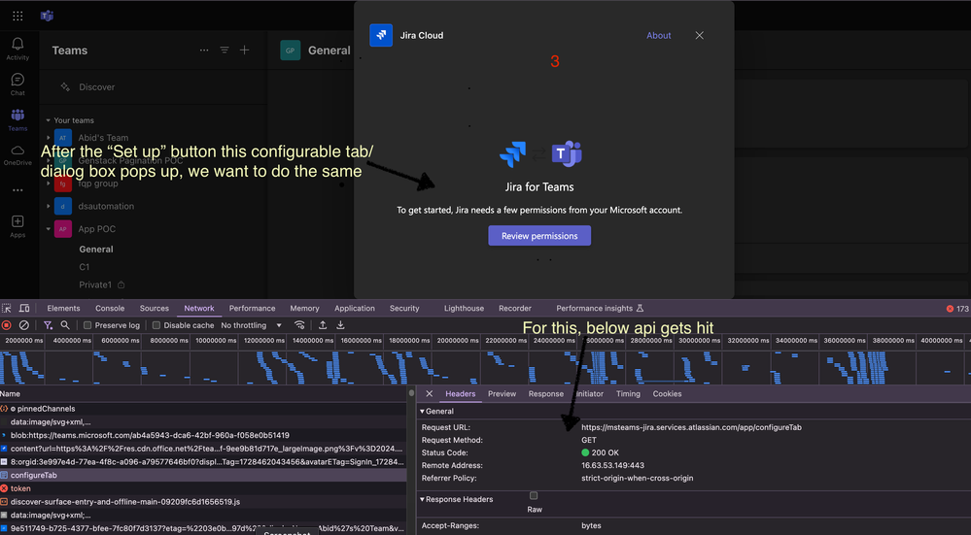This screenshot has height=535, width=971.
Task: Click the Jira Cloud app logo in dialog header
Action: [381, 35]
